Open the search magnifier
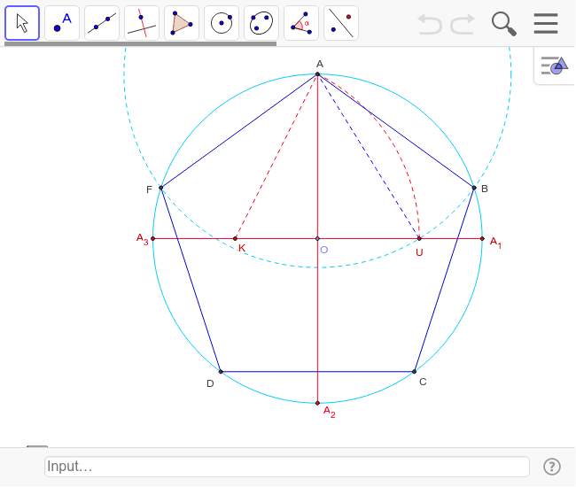This screenshot has width=576, height=487. pos(504,24)
